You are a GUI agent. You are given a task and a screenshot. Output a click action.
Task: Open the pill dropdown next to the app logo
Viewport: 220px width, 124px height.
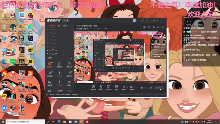(65, 20)
